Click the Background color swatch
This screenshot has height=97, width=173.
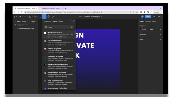(141, 29)
